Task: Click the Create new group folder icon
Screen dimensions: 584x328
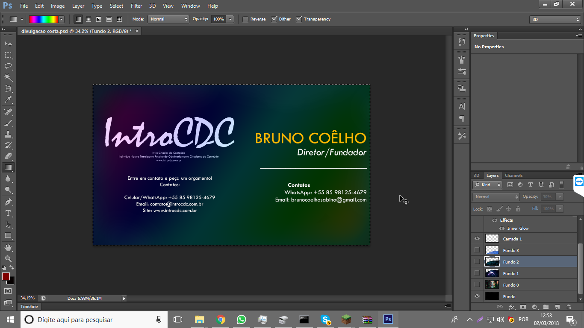Action: click(546, 307)
